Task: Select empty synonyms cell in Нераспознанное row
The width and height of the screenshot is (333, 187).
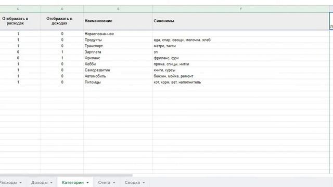Action: click(x=241, y=34)
